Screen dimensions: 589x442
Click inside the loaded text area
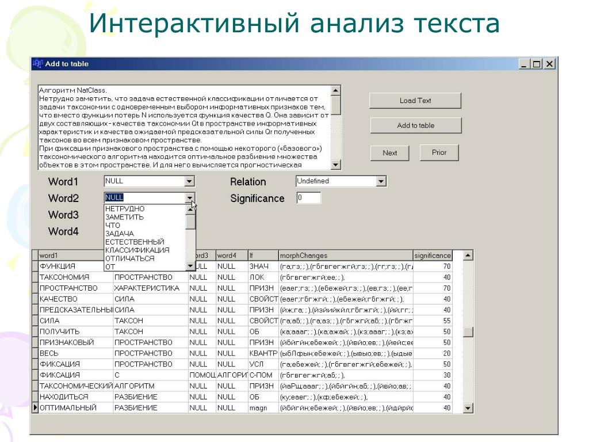(x=185, y=127)
